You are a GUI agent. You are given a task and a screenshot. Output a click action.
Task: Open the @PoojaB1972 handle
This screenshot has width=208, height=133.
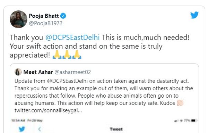pyautogui.click(x=46, y=23)
